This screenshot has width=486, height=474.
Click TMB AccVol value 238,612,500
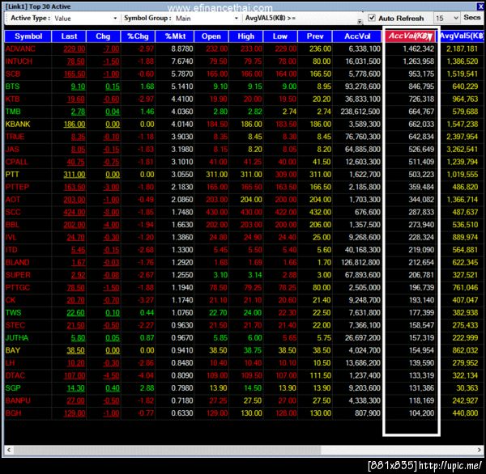coord(360,112)
